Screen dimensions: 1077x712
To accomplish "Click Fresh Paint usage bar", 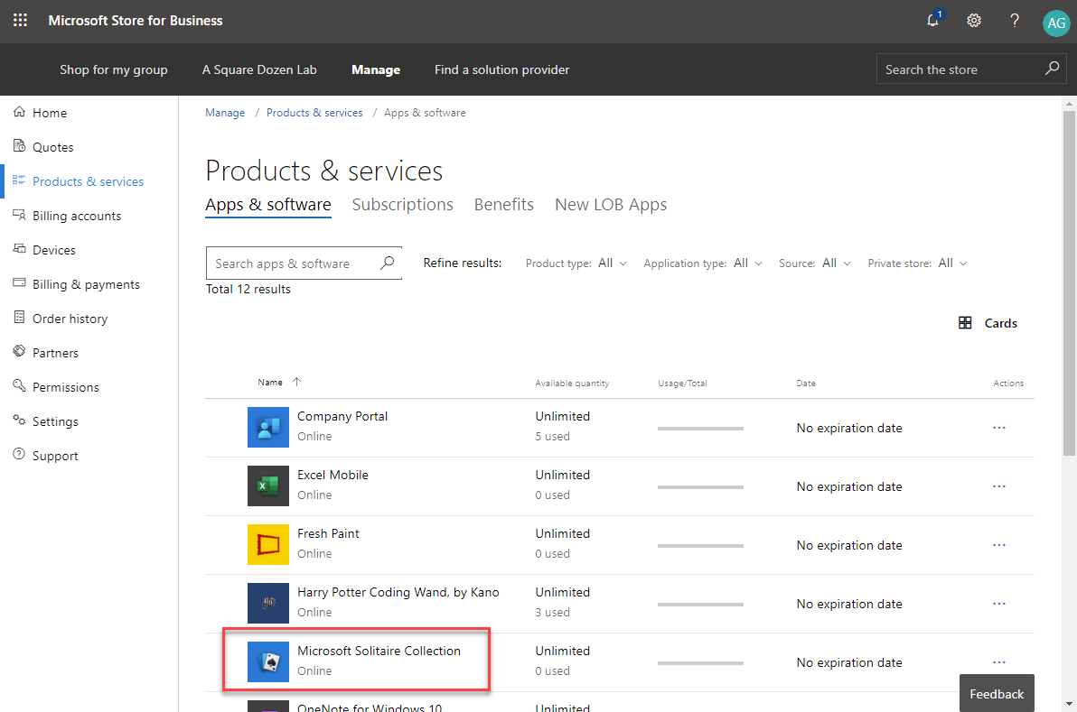I will click(700, 545).
